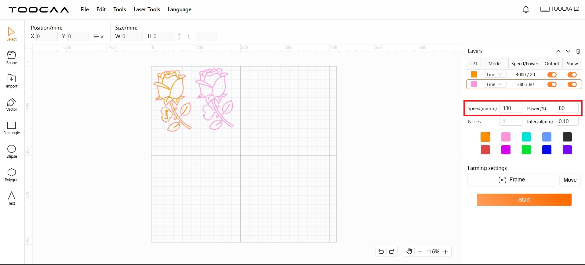Toggle Show for the pink layer
This screenshot has width=585, height=265.
point(572,84)
